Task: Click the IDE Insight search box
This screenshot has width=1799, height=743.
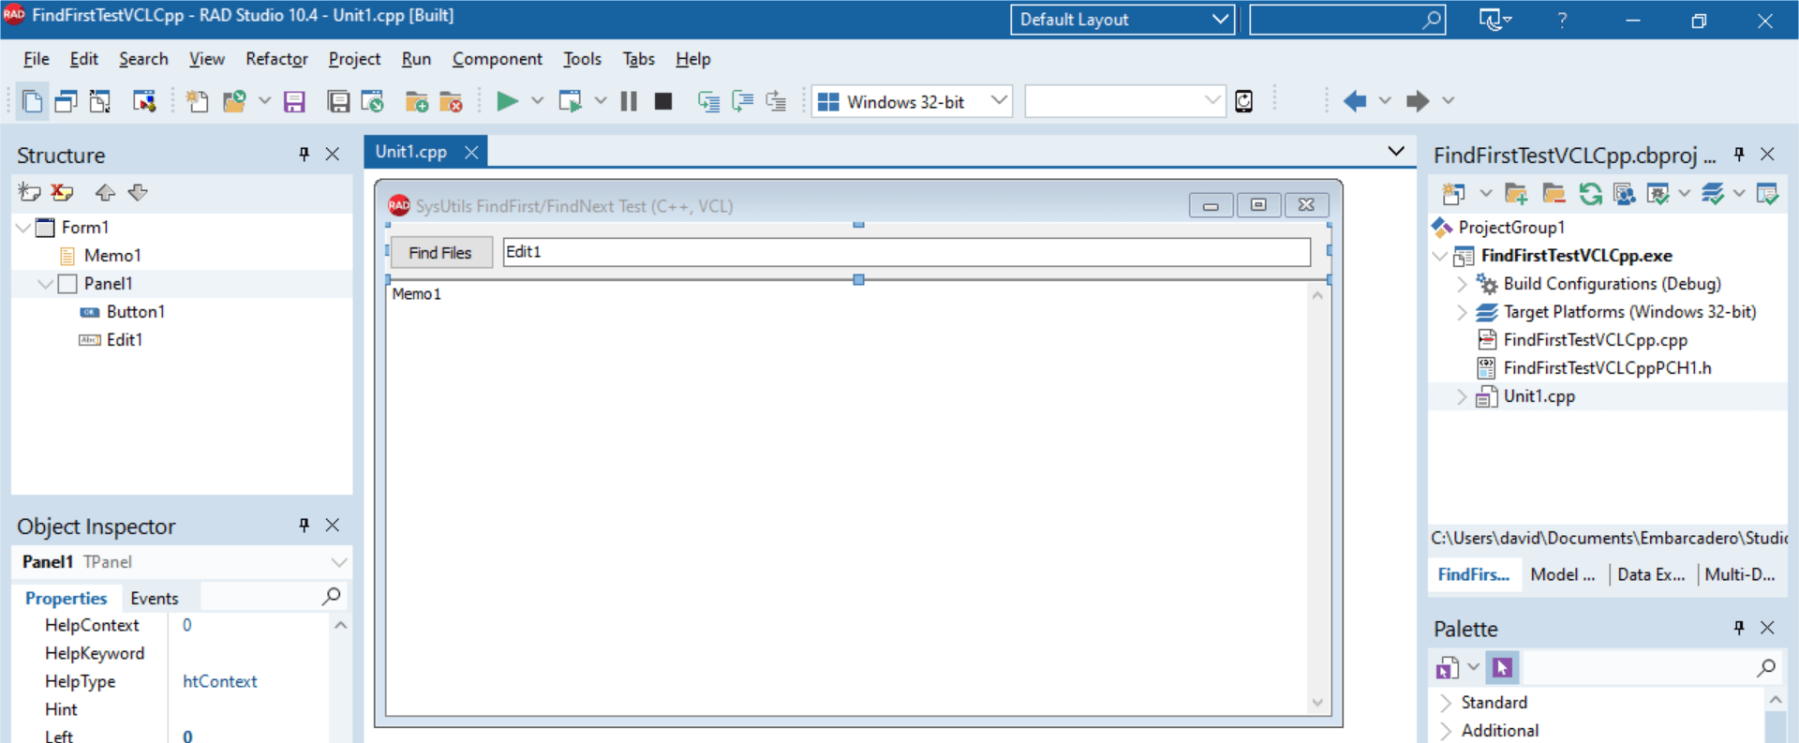Action: point(1347,20)
